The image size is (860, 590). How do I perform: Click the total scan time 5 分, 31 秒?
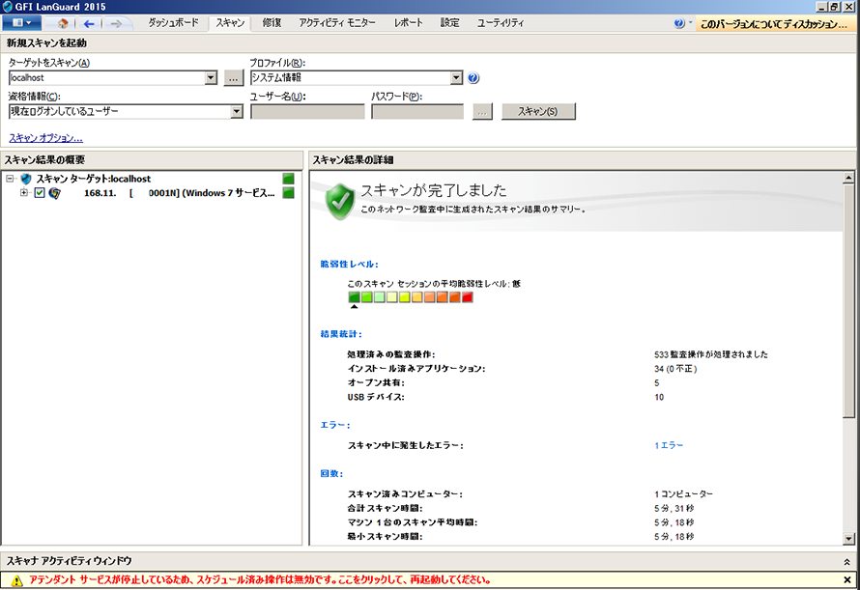(x=674, y=508)
